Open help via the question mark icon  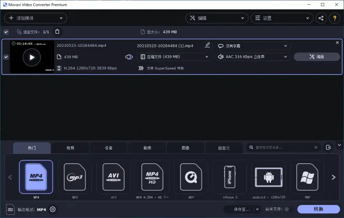click(335, 18)
